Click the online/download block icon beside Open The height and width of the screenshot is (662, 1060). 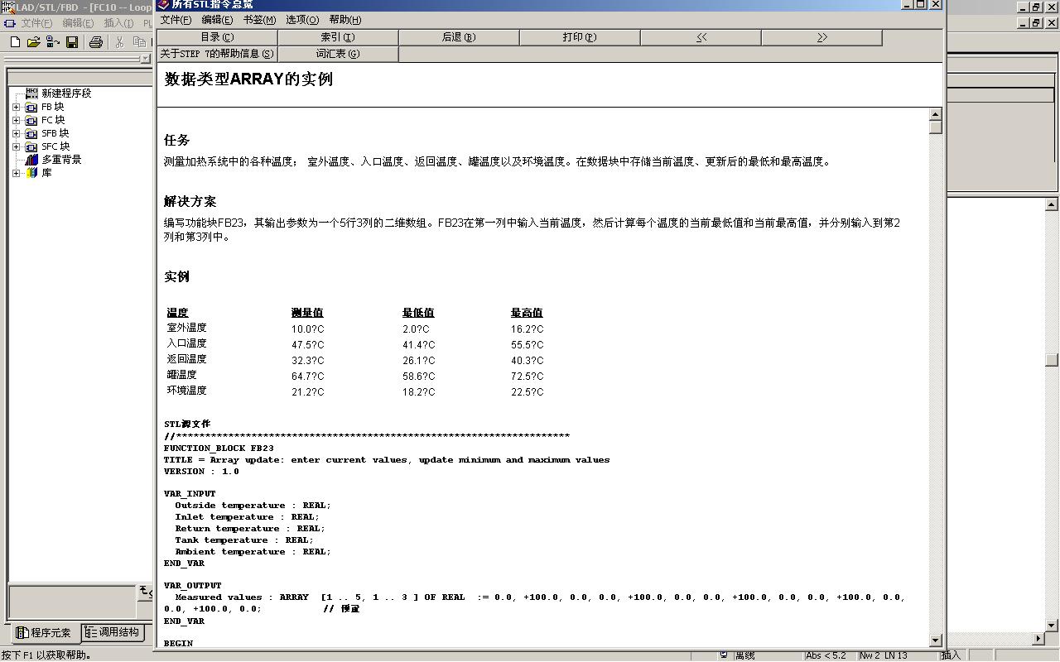53,42
